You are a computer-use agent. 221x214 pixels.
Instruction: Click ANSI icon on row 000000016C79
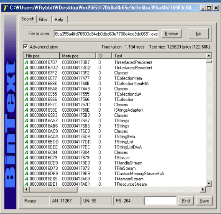click(x=26, y=158)
